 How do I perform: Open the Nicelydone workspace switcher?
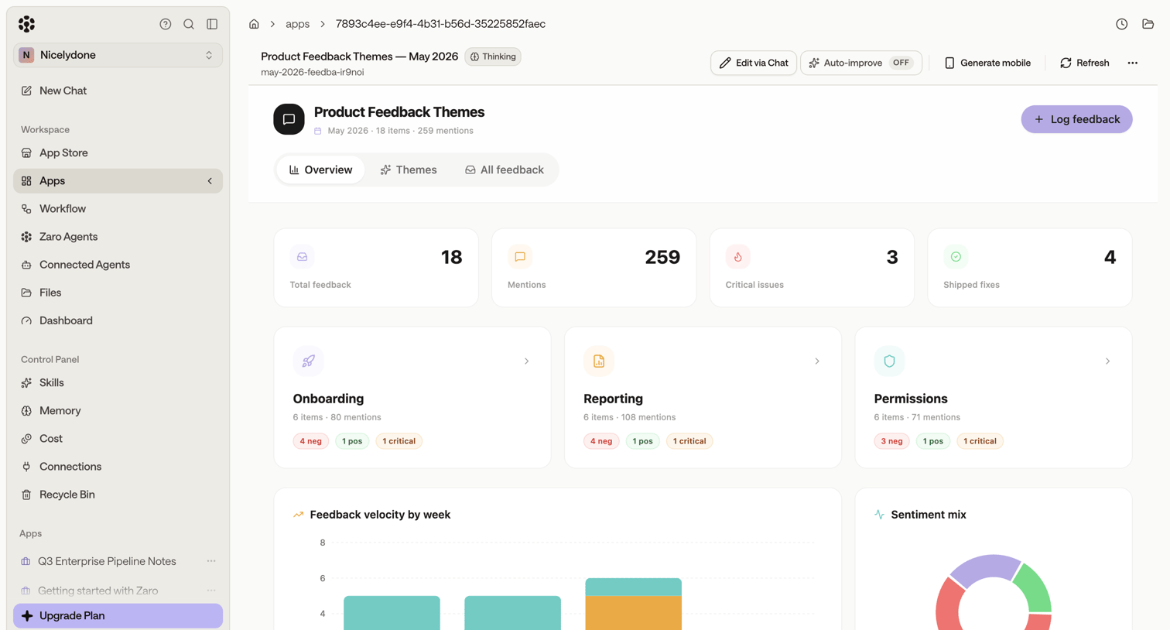pos(118,55)
